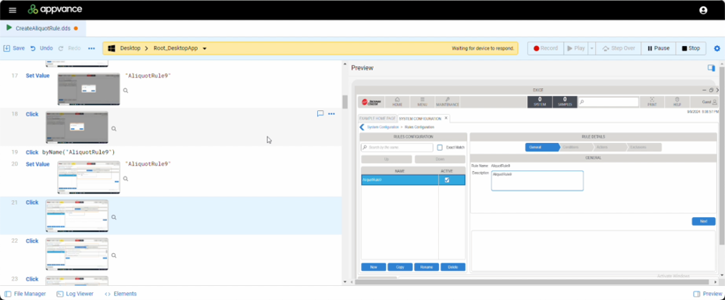Open the three-dot menu on step 18
The width and height of the screenshot is (725, 300).
tap(331, 114)
